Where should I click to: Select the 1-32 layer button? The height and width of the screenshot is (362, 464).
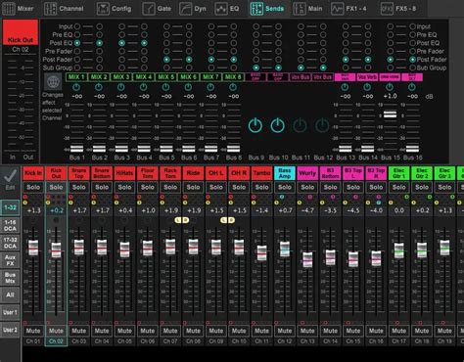pos(10,207)
